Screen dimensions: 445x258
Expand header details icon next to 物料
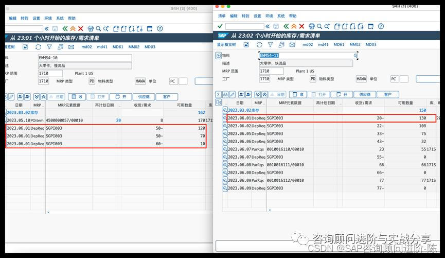tap(218, 56)
